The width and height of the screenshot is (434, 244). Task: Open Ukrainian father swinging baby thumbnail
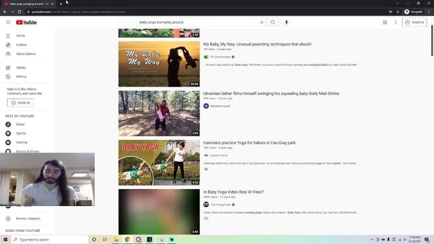[159, 113]
